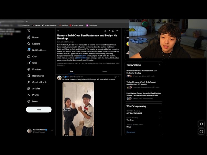Click the Home house icon
This screenshot has height=155, width=207.
[29, 37]
